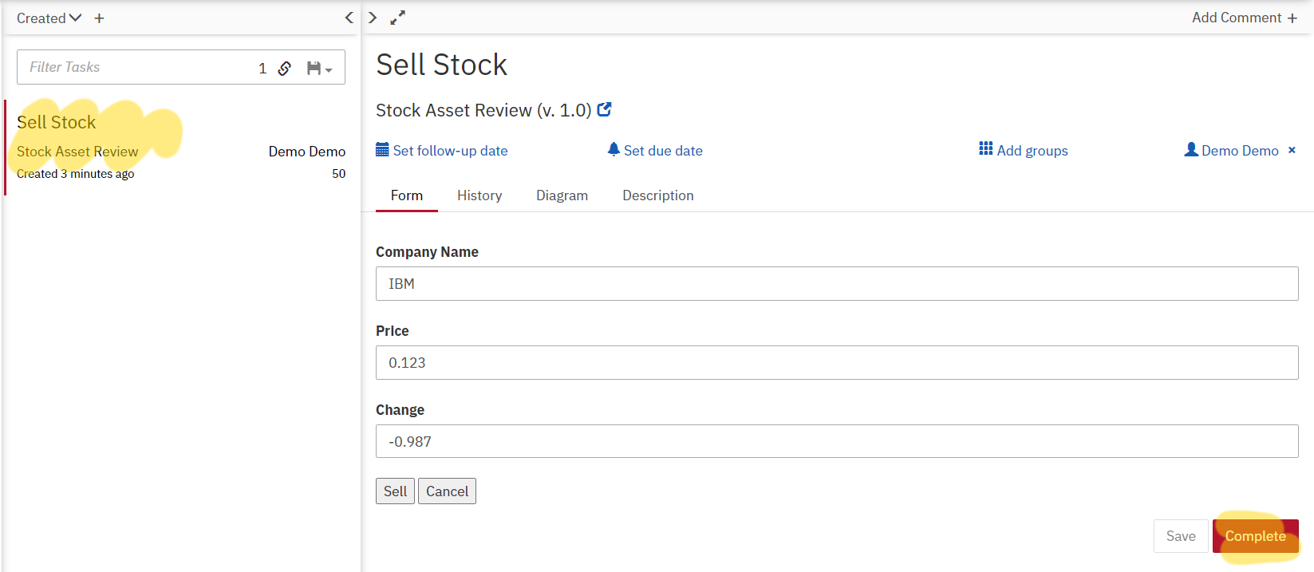
Task: Open process definition external link icon
Action: tap(605, 109)
